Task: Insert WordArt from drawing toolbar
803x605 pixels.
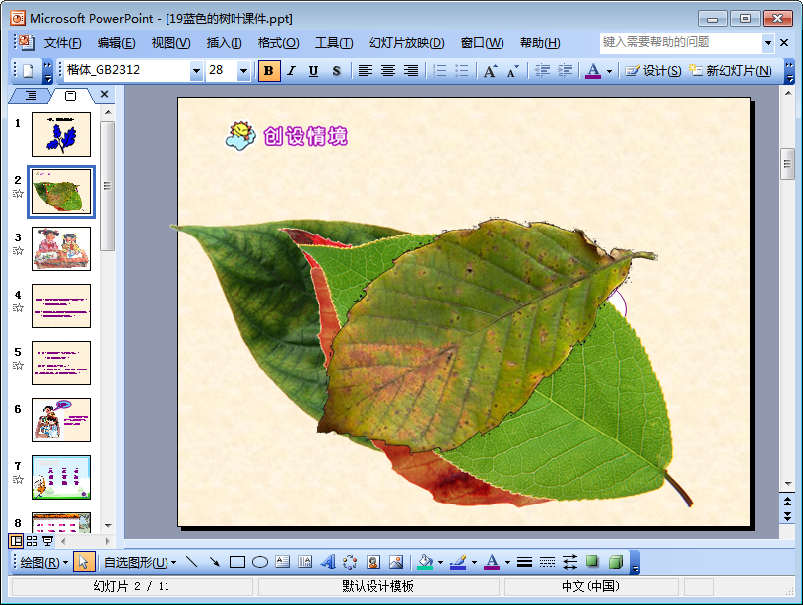Action: point(328,562)
